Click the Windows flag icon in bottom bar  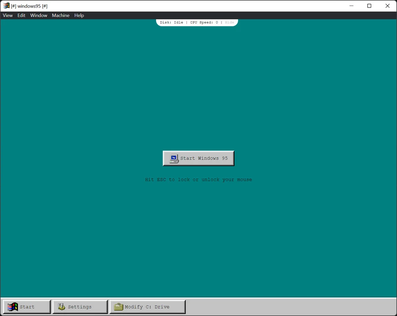[13, 307]
